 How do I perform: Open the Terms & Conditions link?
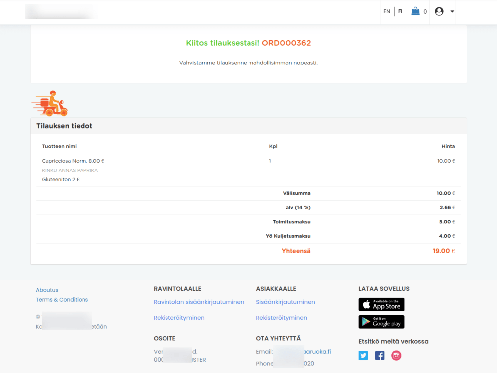[x=62, y=300]
